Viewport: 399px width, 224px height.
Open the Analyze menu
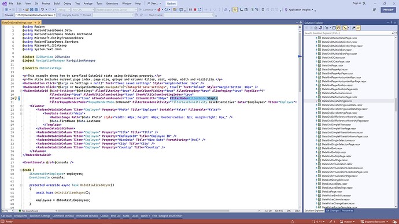[x=88, y=3]
